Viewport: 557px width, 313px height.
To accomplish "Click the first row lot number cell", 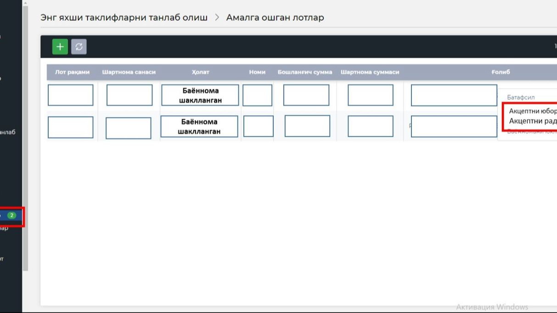I will pyautogui.click(x=70, y=95).
